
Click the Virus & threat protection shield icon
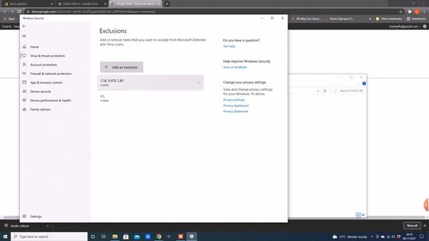(24, 56)
